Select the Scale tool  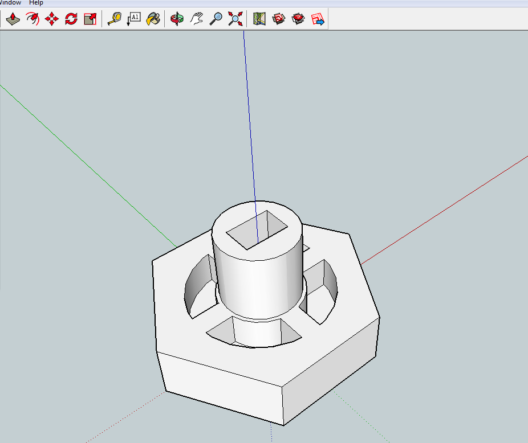89,18
